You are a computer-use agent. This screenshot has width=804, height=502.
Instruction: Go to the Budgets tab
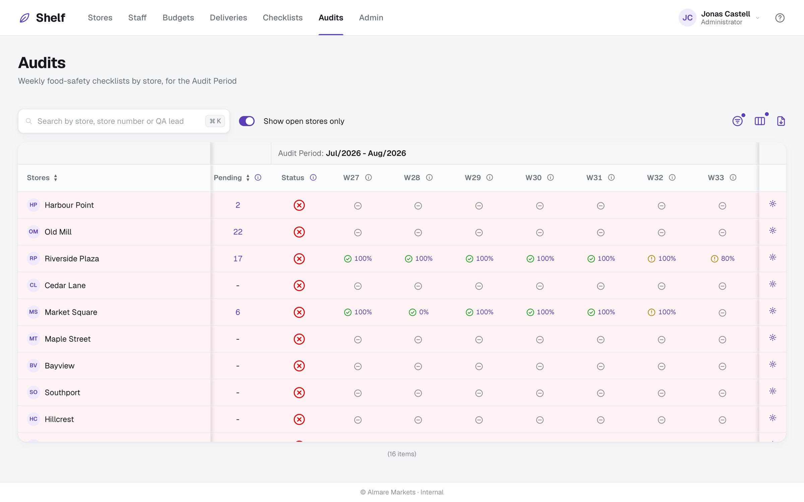tap(178, 18)
